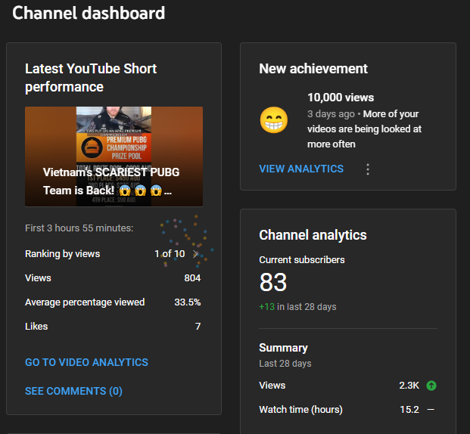The width and height of the screenshot is (470, 434).
Task: Click the '33.5%' average percentage viewed
Action: pos(188,302)
